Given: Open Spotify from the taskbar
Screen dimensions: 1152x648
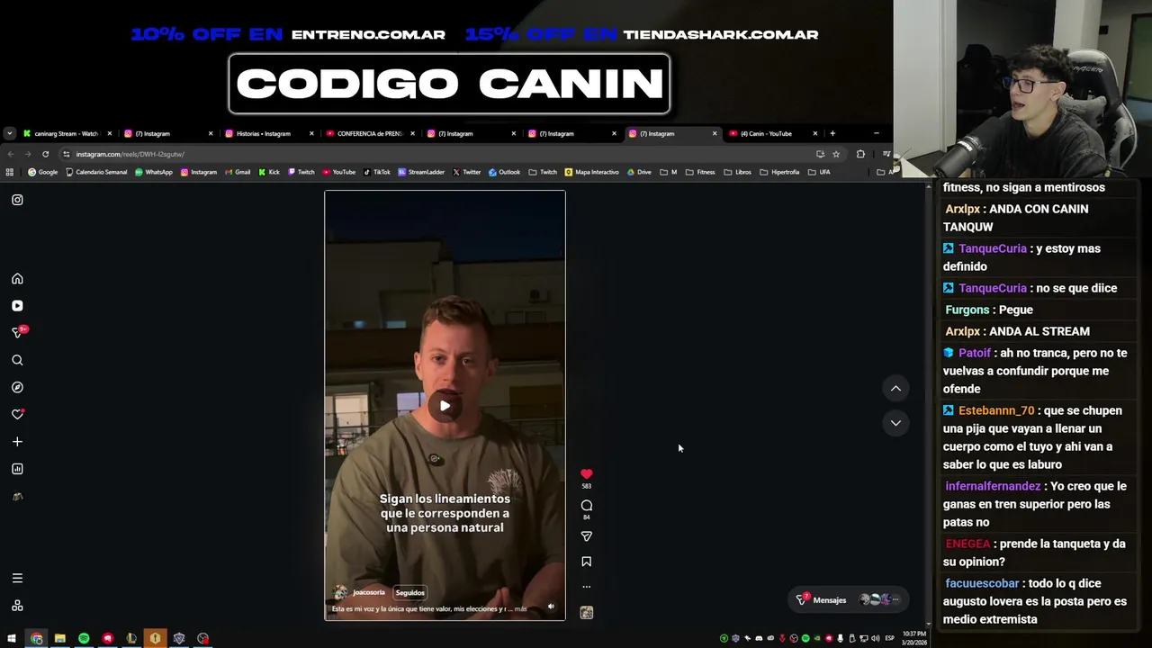Looking at the screenshot, I should tap(84, 638).
